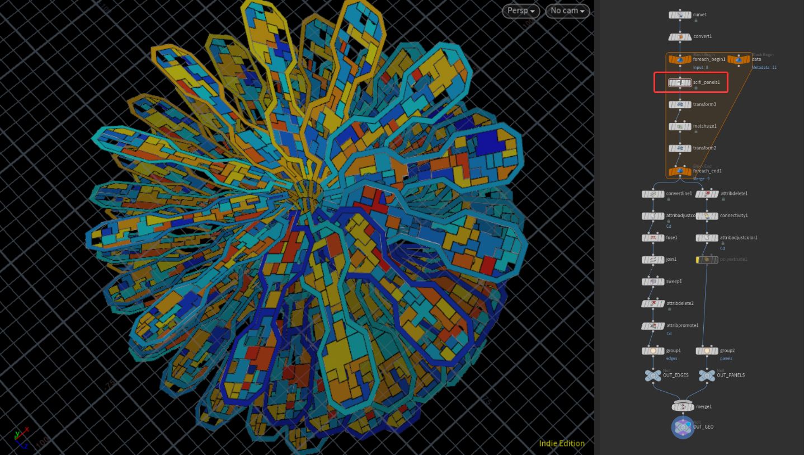Image resolution: width=804 pixels, height=455 pixels.
Task: Click the 'edges' text under group1
Action: [672, 358]
